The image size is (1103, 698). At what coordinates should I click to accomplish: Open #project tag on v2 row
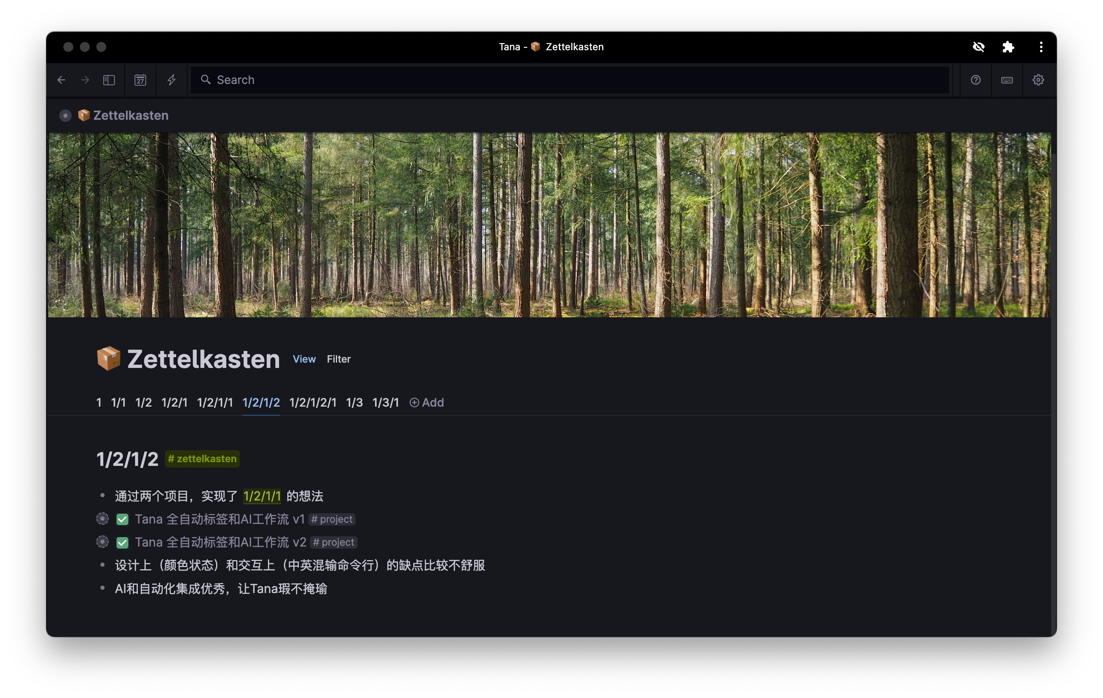333,543
